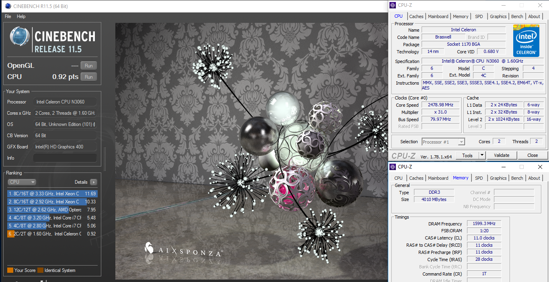Switch to Graphics tab in lower CPU-Z window

[x=498, y=178]
